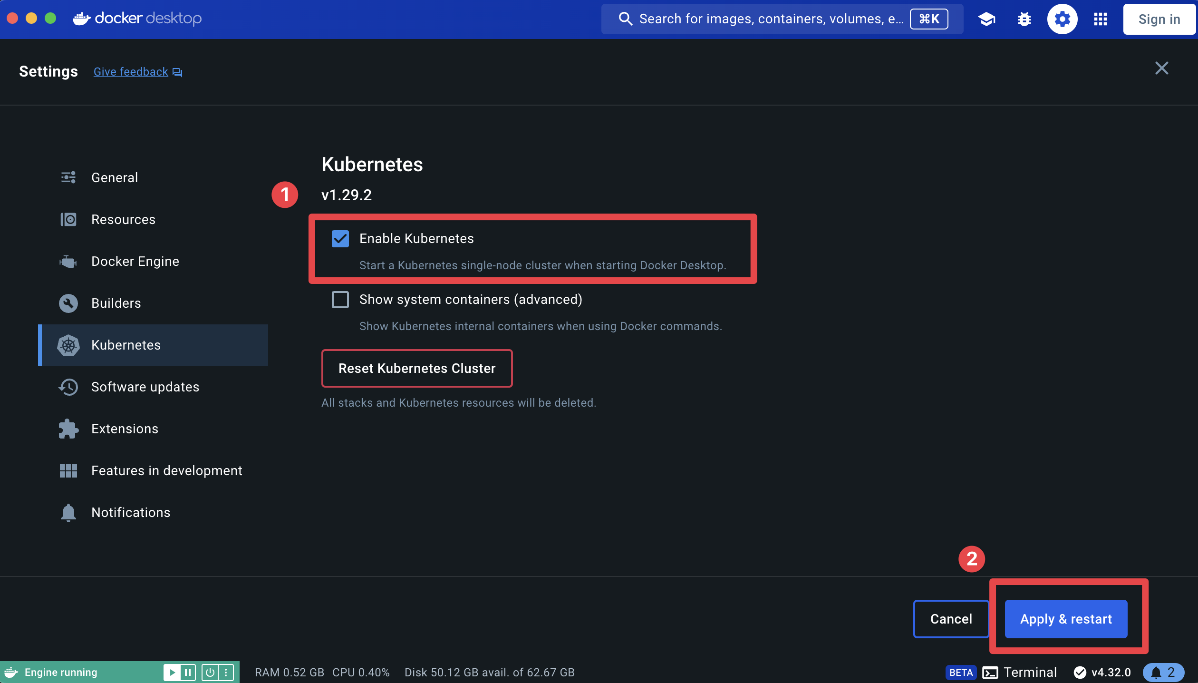Click the Docker Engine icon in sidebar
Image resolution: width=1198 pixels, height=683 pixels.
click(68, 261)
